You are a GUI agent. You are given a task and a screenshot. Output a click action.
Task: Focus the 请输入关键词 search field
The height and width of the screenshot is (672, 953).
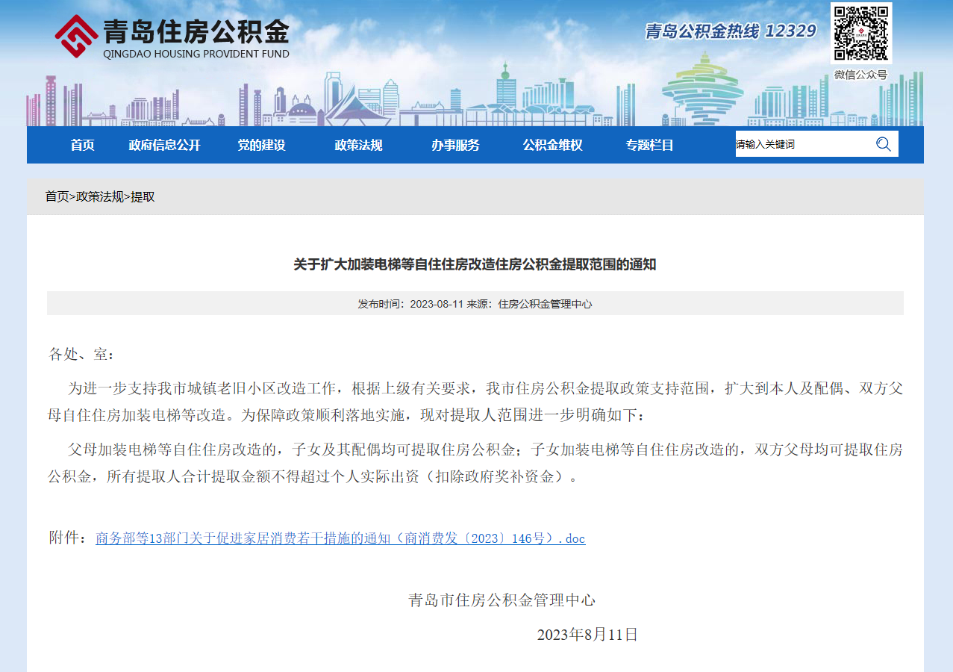tap(802, 144)
